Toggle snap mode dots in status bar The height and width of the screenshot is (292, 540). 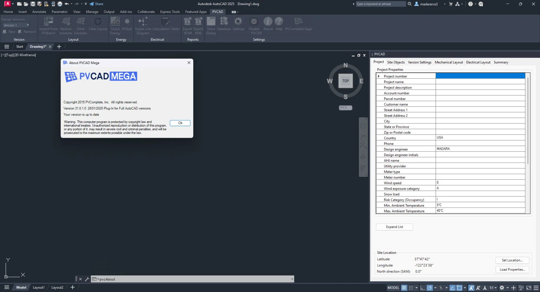point(411,288)
